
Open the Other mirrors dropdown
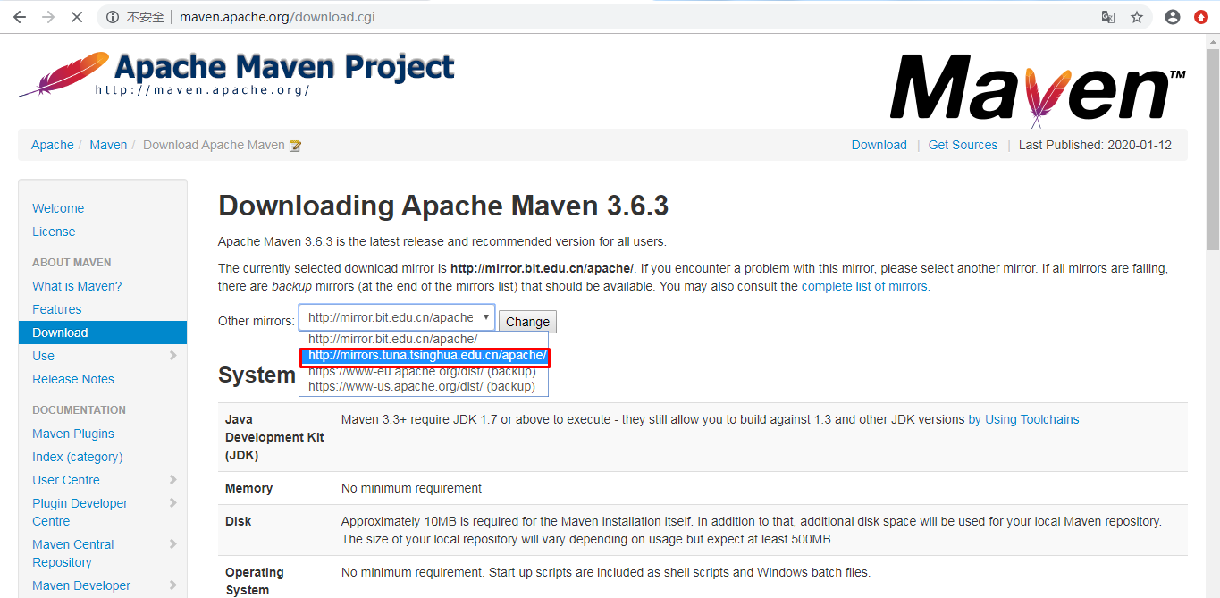click(397, 318)
